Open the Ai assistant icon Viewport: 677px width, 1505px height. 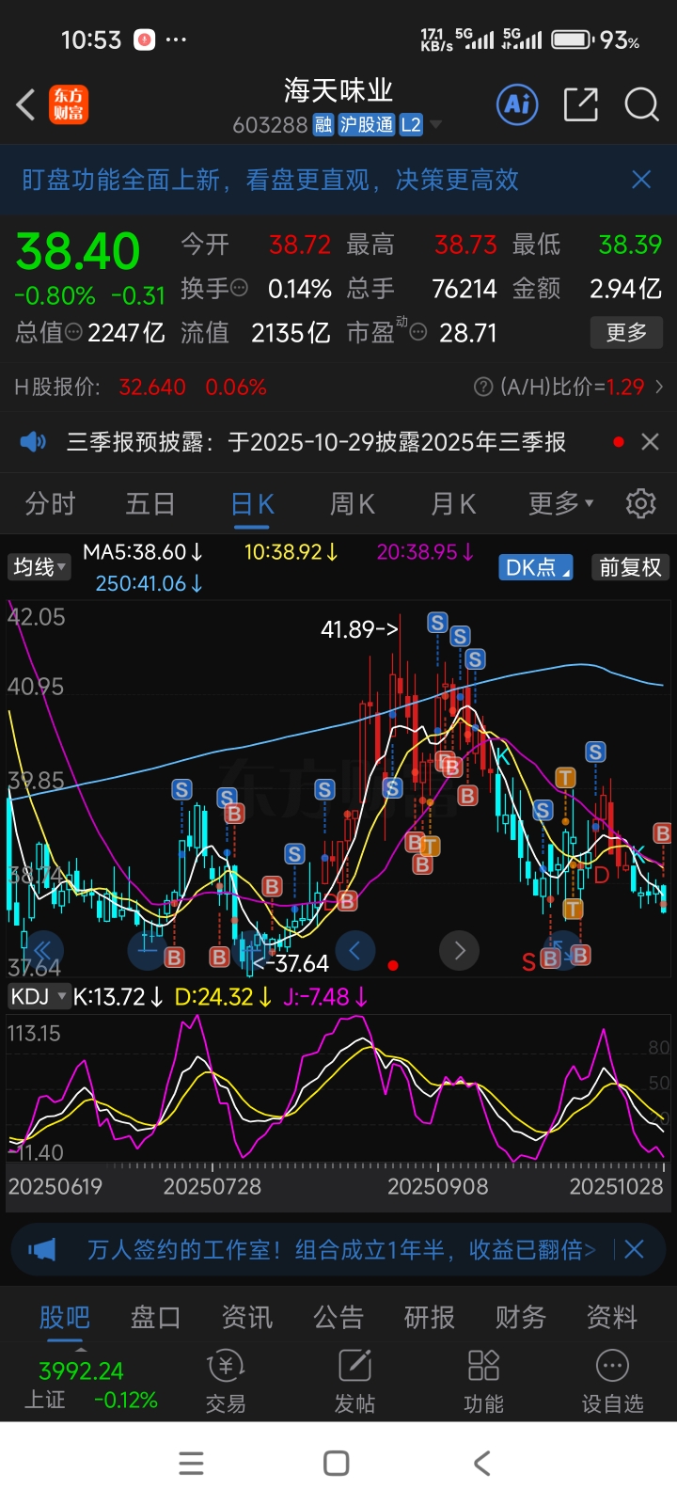517,104
